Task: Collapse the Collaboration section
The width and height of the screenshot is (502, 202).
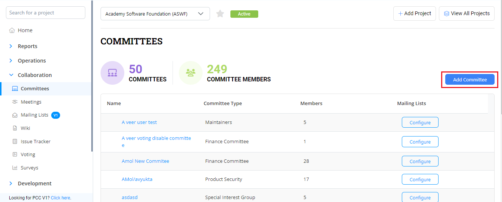Action: click(11, 75)
